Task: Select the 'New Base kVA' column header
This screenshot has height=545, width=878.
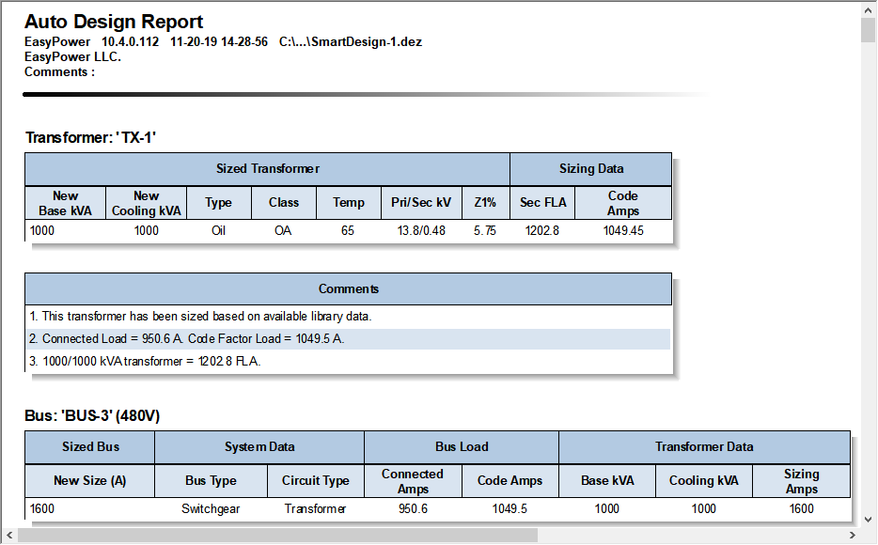Action: 65,203
